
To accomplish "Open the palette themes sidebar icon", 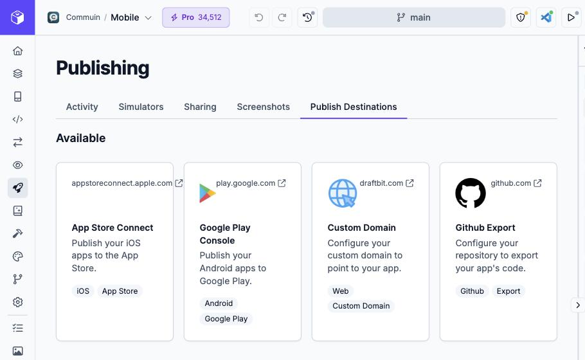I will tap(17, 256).
